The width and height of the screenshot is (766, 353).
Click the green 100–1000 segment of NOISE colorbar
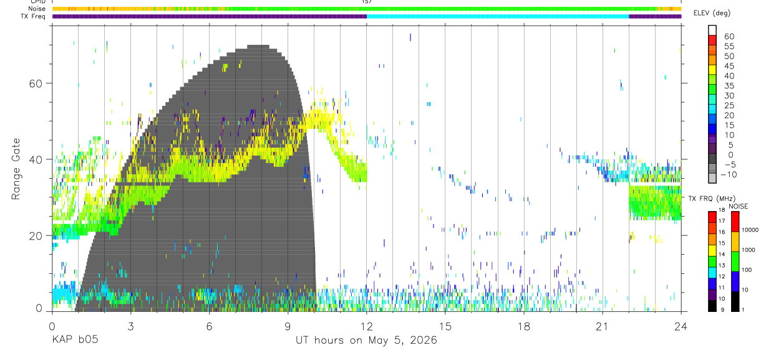click(735, 261)
